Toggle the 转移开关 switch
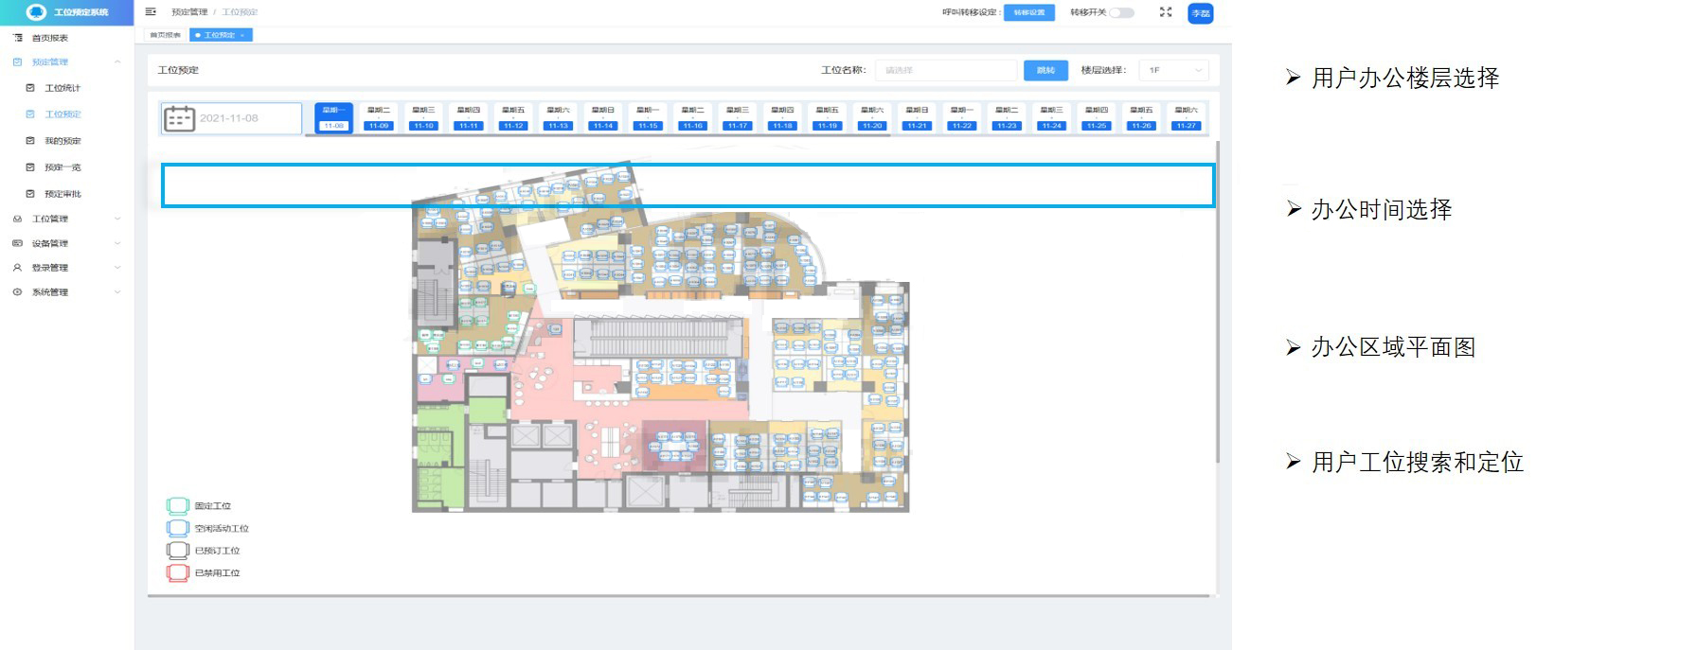Viewport: 1697px width, 650px height. click(1121, 12)
